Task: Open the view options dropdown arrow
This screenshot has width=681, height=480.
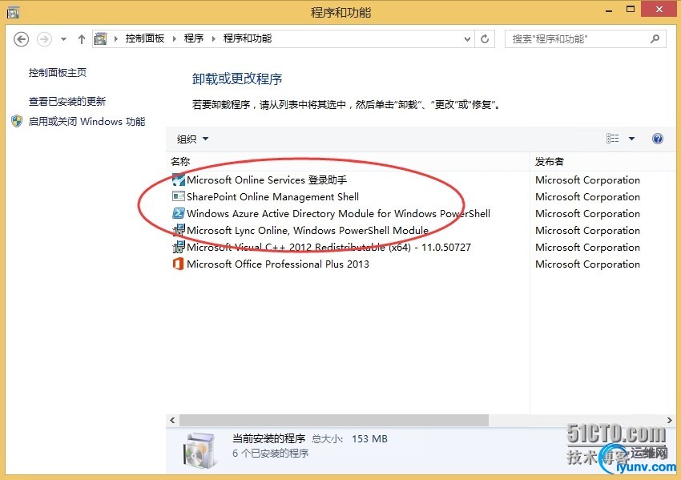Action: point(631,139)
